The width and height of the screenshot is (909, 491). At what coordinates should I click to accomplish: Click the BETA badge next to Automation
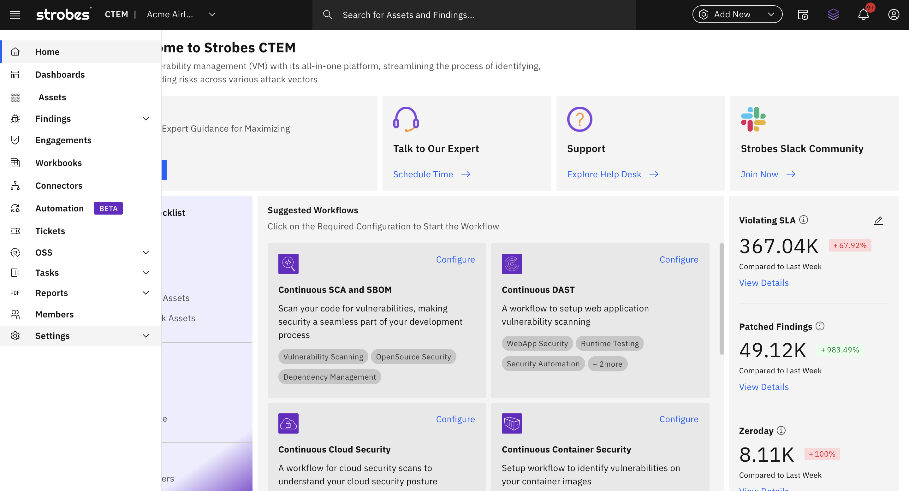(x=108, y=208)
